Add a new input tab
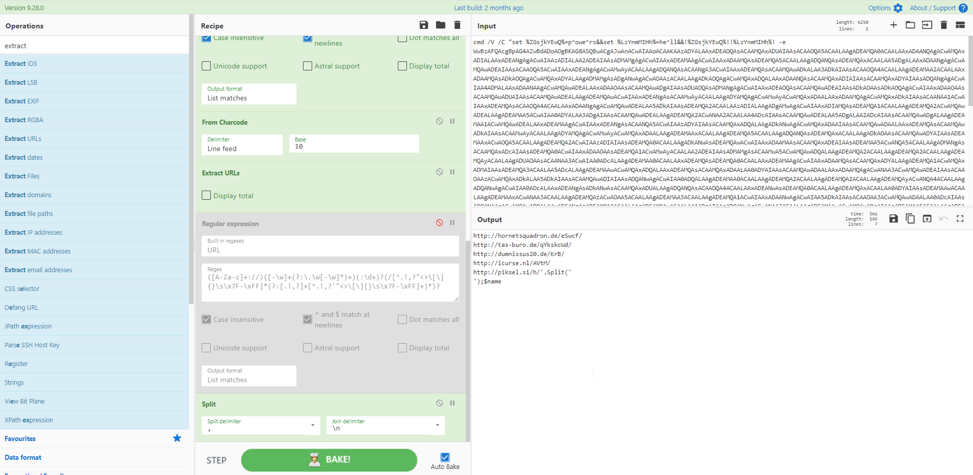This screenshot has height=475, width=973. pos(893,25)
